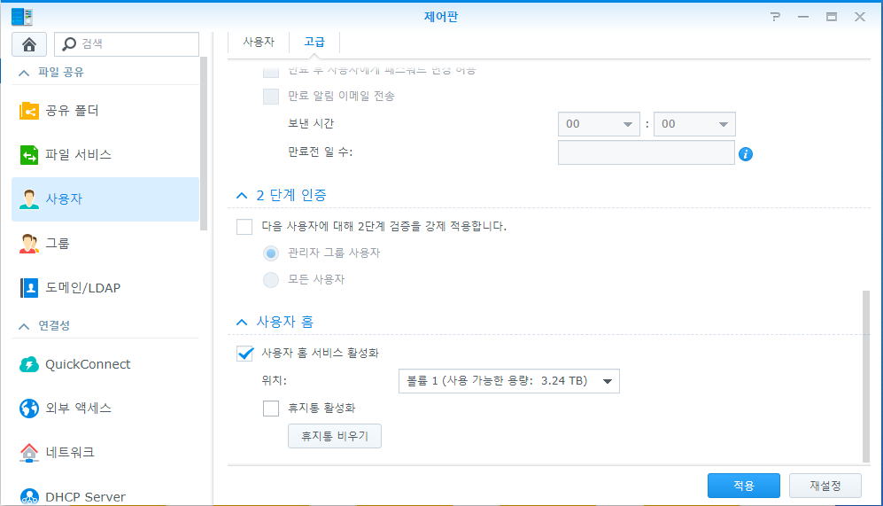The image size is (883, 506).
Task: Minimize the 제어판 window
Action: pyautogui.click(x=803, y=17)
